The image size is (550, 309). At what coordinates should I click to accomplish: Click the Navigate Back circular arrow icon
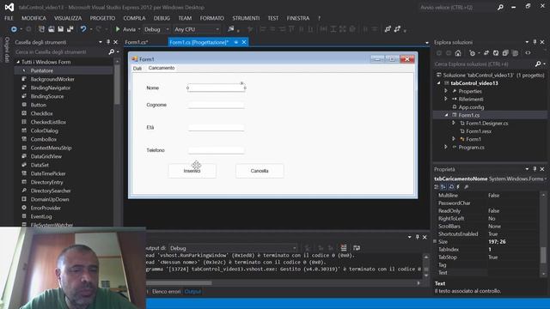[x=14, y=29]
